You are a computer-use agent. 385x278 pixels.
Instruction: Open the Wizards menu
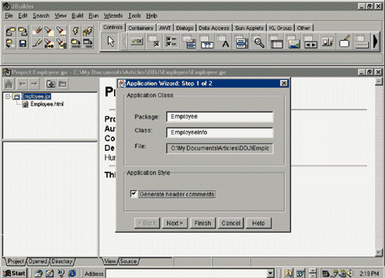[x=113, y=15]
